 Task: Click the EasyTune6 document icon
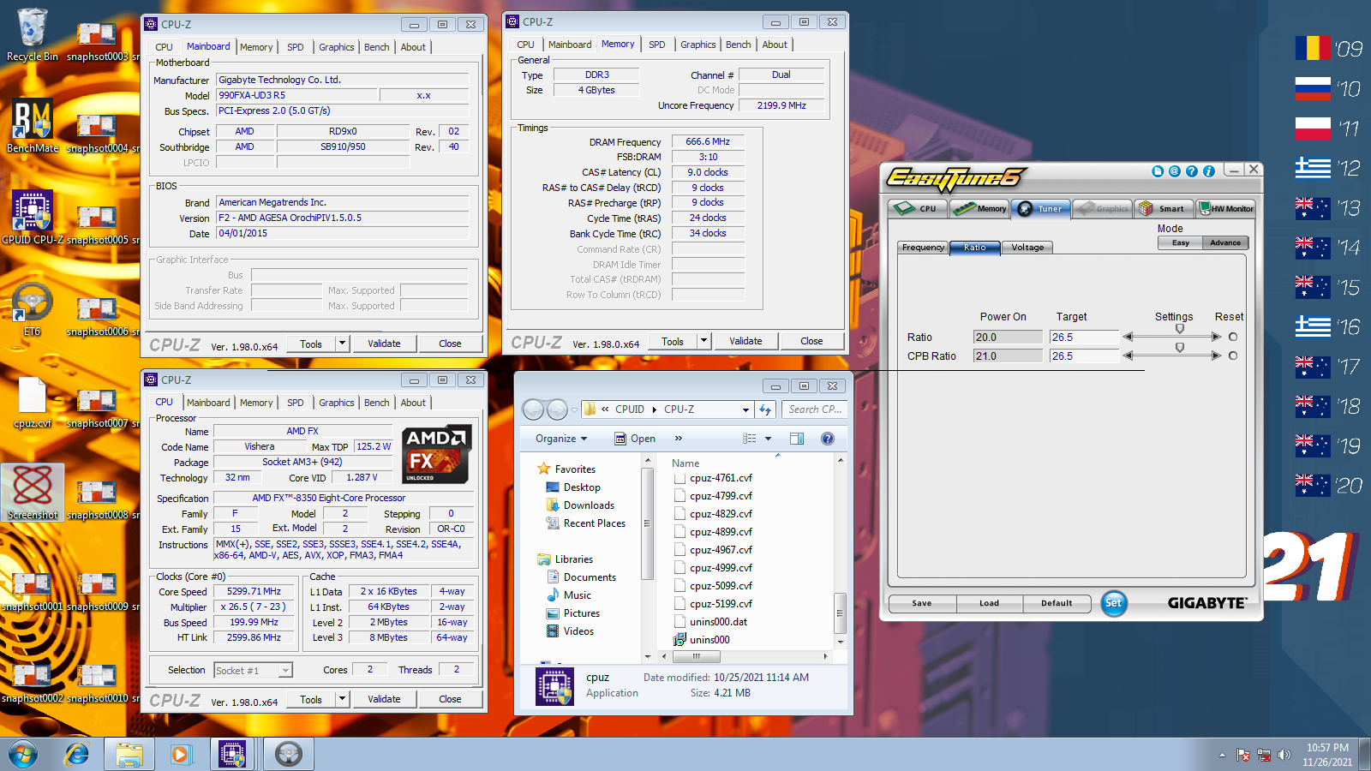point(1158,171)
